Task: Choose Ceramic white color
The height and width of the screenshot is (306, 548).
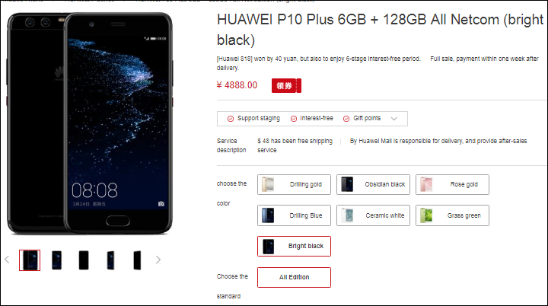Action: pyautogui.click(x=373, y=215)
